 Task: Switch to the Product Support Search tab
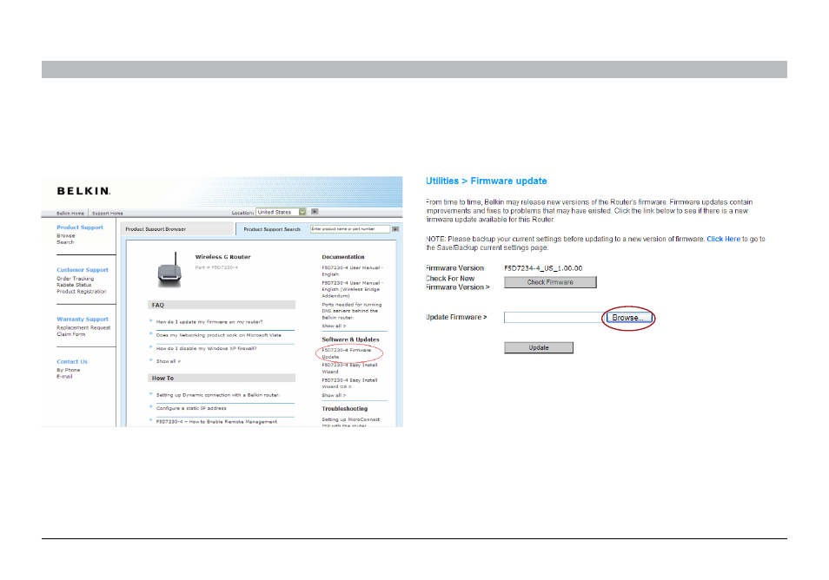point(272,229)
